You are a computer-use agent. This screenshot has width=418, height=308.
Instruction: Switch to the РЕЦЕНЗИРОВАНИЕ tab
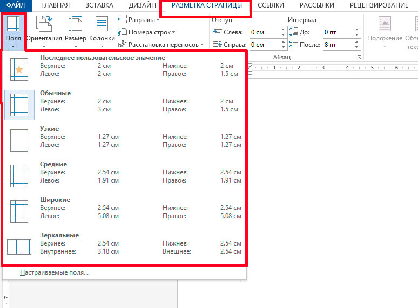[379, 5]
